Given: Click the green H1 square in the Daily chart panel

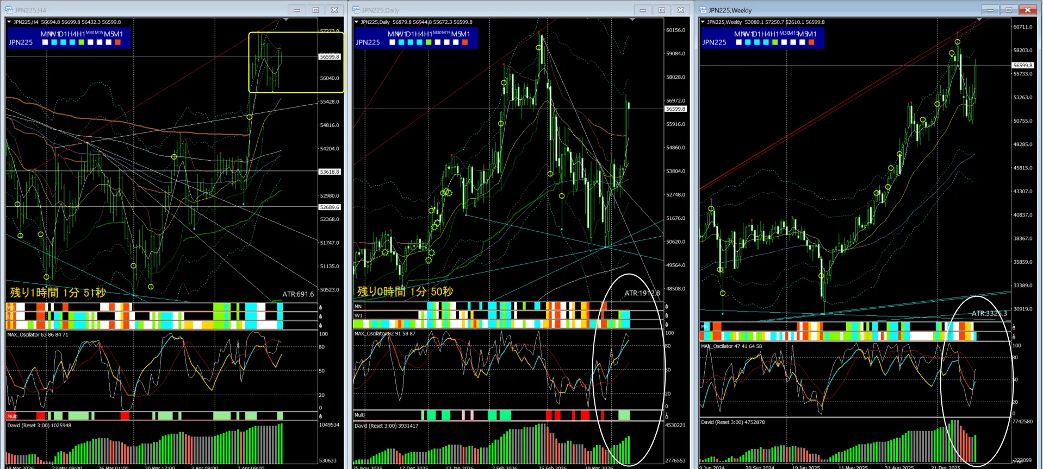Looking at the screenshot, I should (x=429, y=42).
